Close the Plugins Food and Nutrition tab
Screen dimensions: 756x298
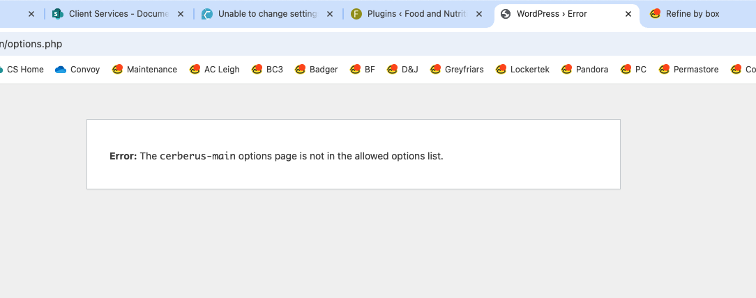[478, 14]
